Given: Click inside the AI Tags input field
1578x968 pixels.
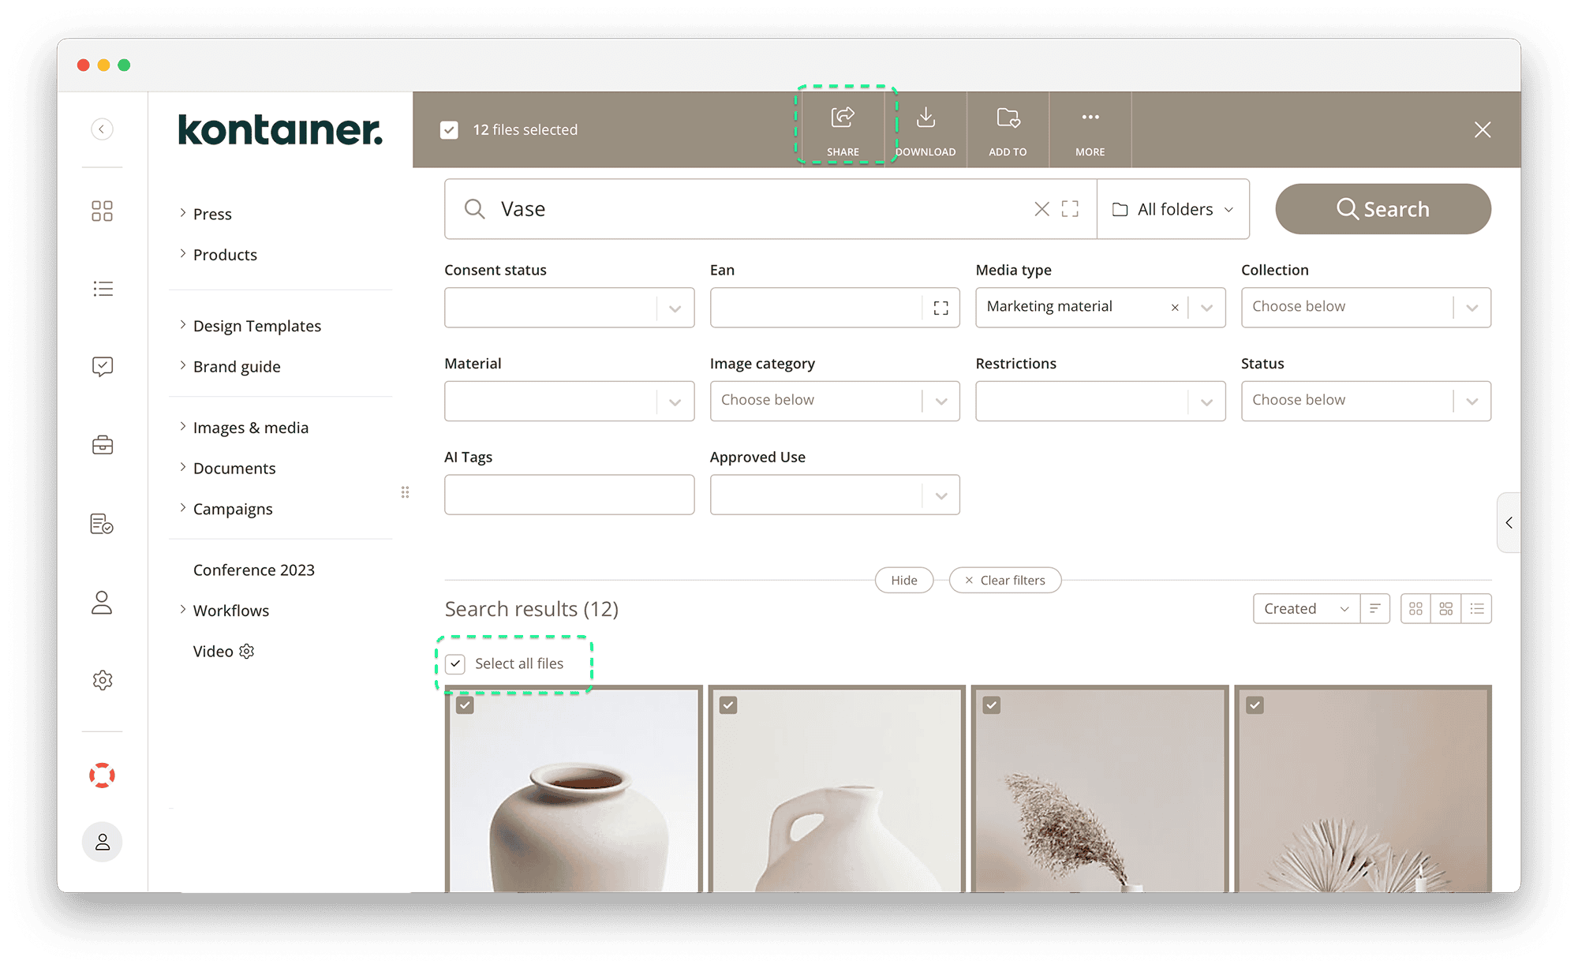Looking at the screenshot, I should click(569, 495).
